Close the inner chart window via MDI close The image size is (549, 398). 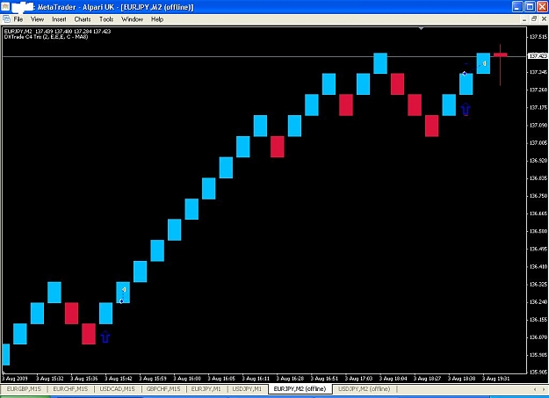pos(544,19)
